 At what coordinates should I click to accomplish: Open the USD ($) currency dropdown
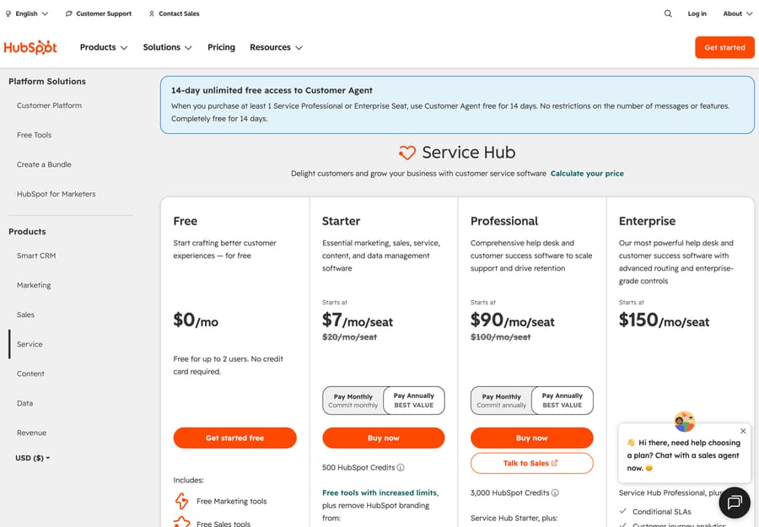pos(32,458)
